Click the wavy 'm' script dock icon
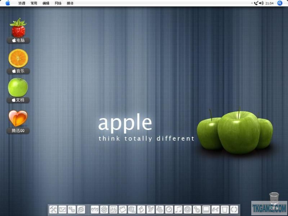Viewport: 288px width, 216px height. [x=95, y=210]
